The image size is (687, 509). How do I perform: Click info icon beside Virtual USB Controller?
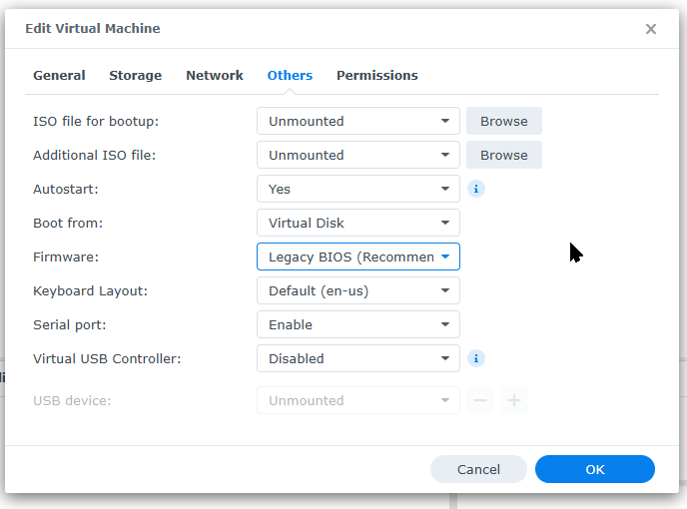pos(476,358)
